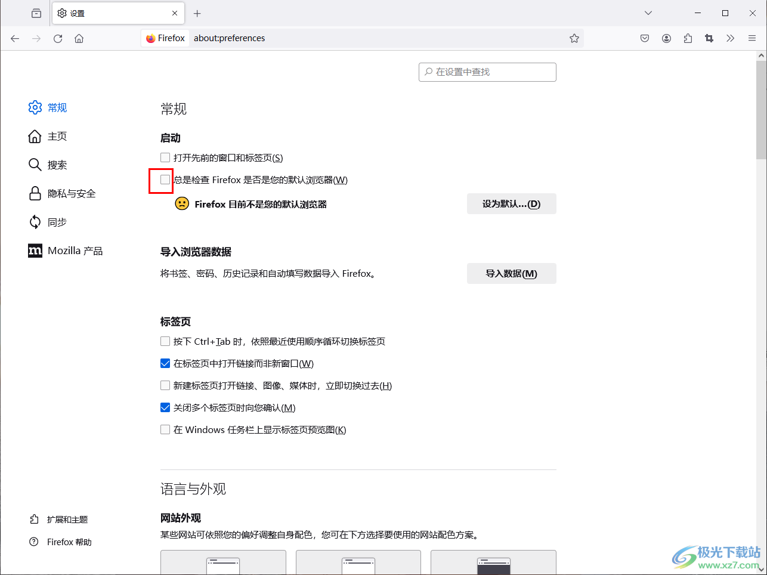The width and height of the screenshot is (767, 575).
Task: Click the 隐私与安全 lock icon
Action: pyautogui.click(x=35, y=193)
